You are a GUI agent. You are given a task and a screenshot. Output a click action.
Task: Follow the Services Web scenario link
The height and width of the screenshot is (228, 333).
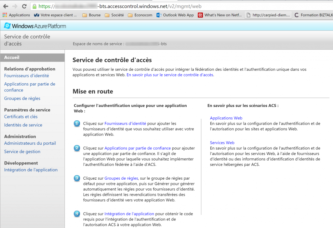pos(222,143)
